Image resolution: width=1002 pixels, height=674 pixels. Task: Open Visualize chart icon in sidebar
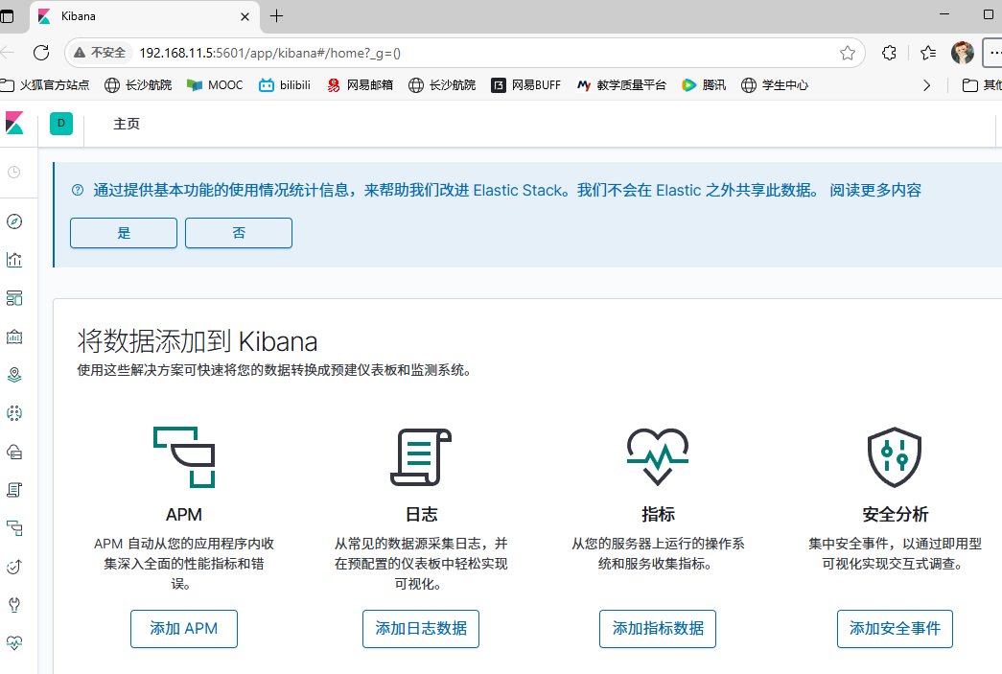(x=14, y=260)
